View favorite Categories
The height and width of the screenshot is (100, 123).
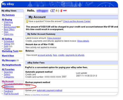pyautogui.click(x=9, y=77)
